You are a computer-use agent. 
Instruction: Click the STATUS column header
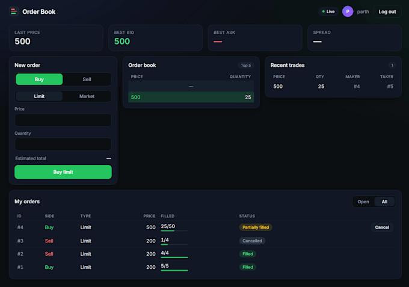click(247, 216)
